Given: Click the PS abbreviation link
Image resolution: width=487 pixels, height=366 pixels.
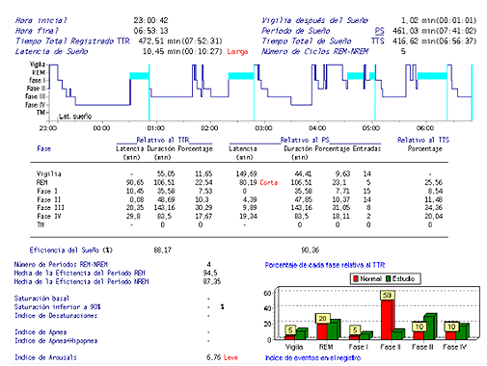Looking at the screenshot, I should pyautogui.click(x=379, y=31).
